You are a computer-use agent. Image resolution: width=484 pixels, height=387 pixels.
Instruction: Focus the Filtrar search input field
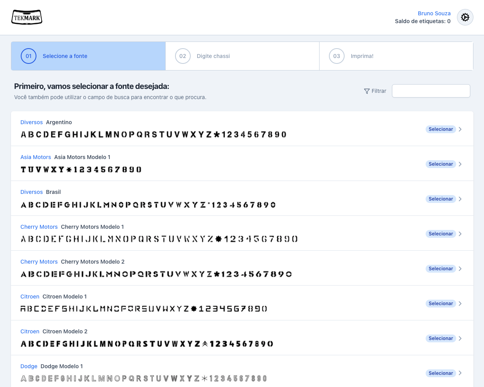pos(431,91)
